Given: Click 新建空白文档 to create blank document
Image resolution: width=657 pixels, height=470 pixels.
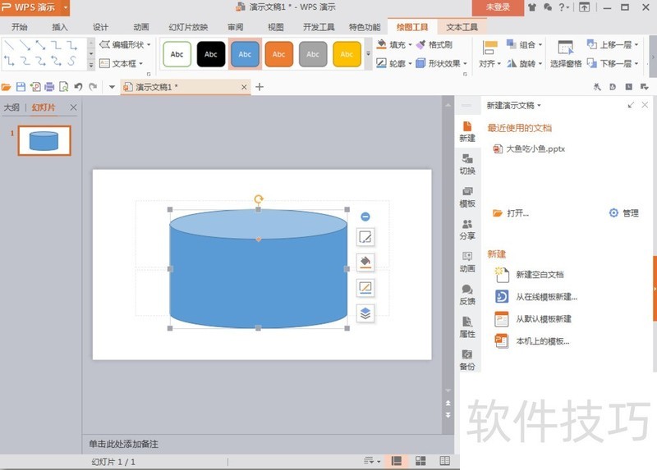Looking at the screenshot, I should pyautogui.click(x=530, y=275).
